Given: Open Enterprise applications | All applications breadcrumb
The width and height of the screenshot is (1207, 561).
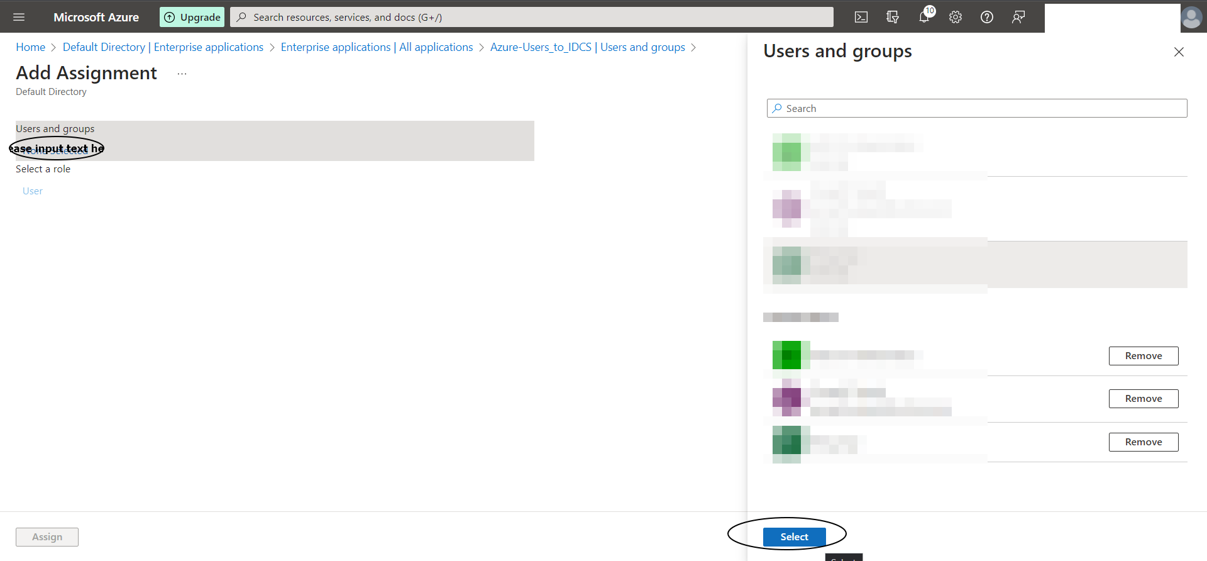Looking at the screenshot, I should pos(377,47).
